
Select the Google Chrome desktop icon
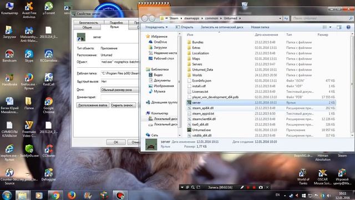[x=49, y=106]
